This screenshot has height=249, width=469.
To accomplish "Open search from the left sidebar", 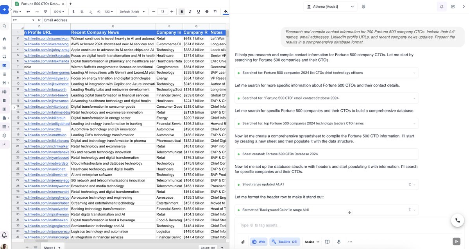I will pos(4,26).
